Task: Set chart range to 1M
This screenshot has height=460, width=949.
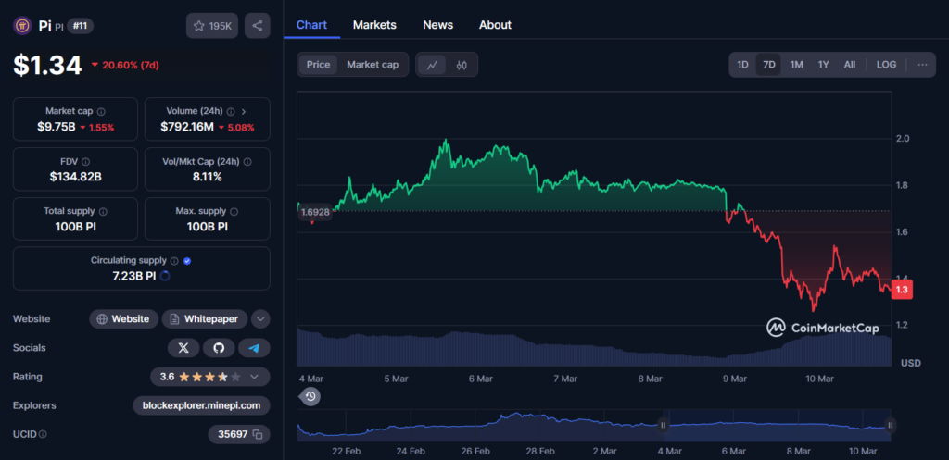Action: click(796, 65)
